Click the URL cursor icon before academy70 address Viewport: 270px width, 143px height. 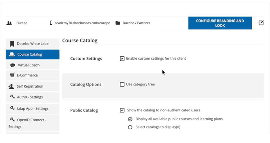51,23
